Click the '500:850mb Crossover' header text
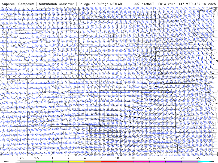 tap(57, 4)
